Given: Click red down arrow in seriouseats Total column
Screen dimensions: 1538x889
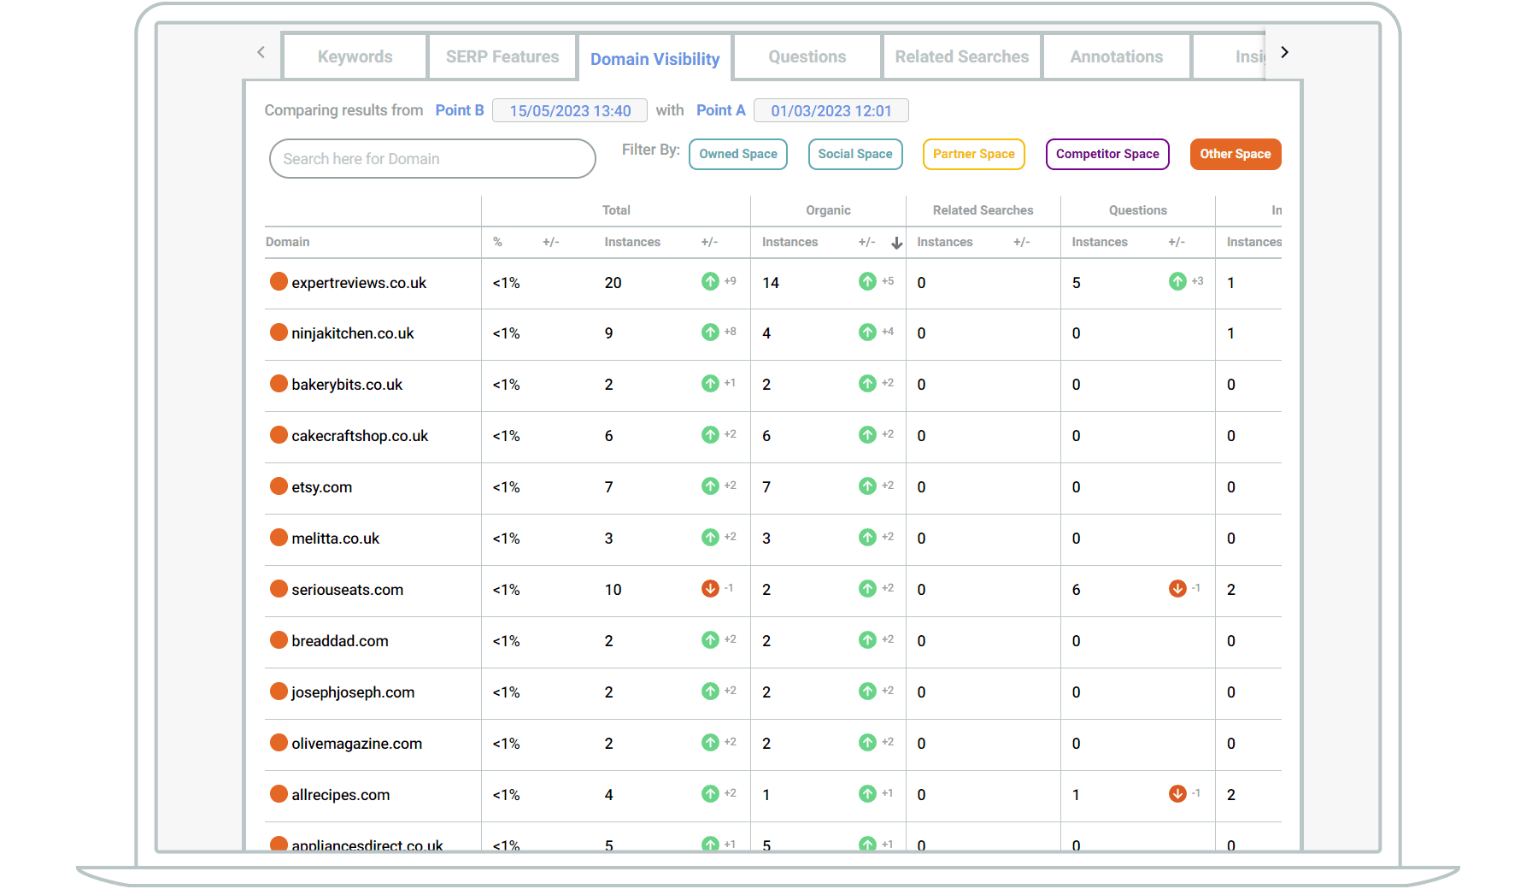Looking at the screenshot, I should pyautogui.click(x=710, y=588).
